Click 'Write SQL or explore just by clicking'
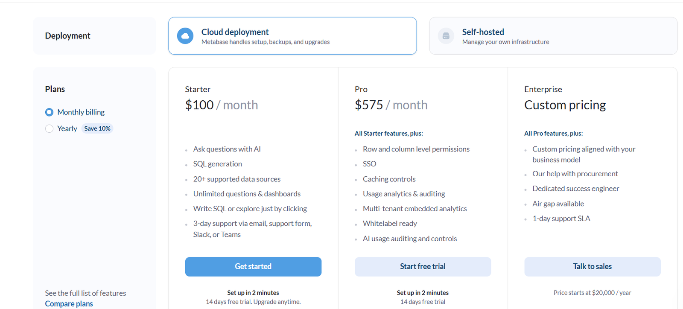The height and width of the screenshot is (309, 683). click(250, 209)
